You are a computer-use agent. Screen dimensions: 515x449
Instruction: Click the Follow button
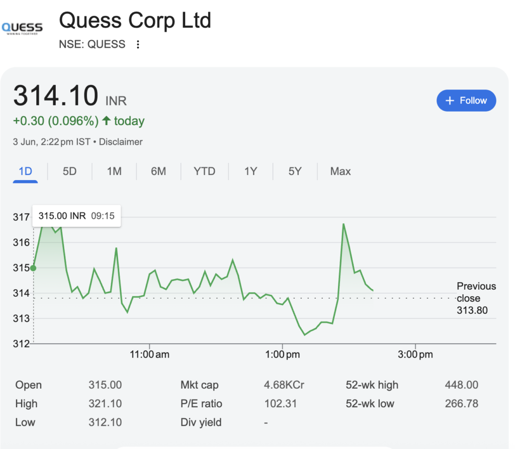point(466,101)
